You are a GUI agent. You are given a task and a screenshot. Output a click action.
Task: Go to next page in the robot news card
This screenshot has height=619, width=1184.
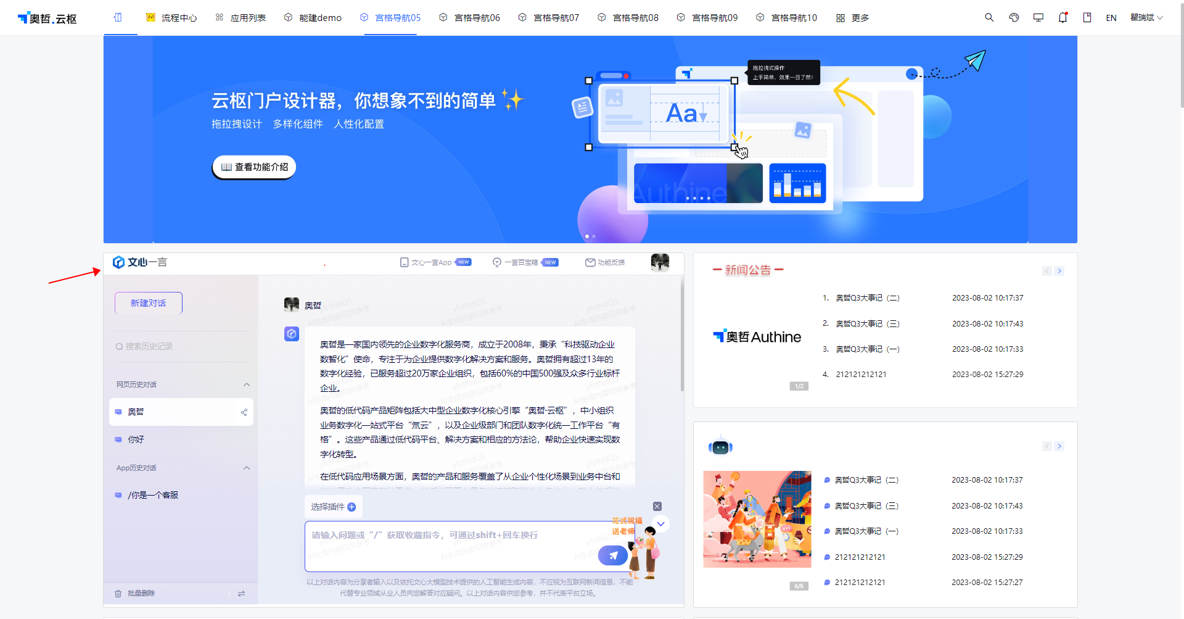(1059, 446)
